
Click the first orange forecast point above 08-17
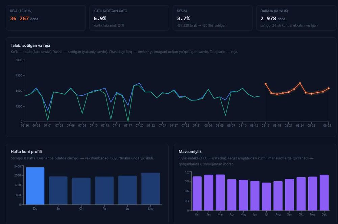pyautogui.click(x=266, y=84)
